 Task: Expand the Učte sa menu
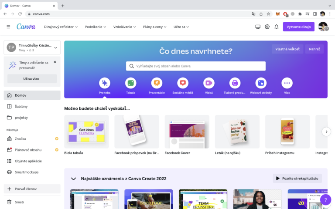pyautogui.click(x=181, y=27)
